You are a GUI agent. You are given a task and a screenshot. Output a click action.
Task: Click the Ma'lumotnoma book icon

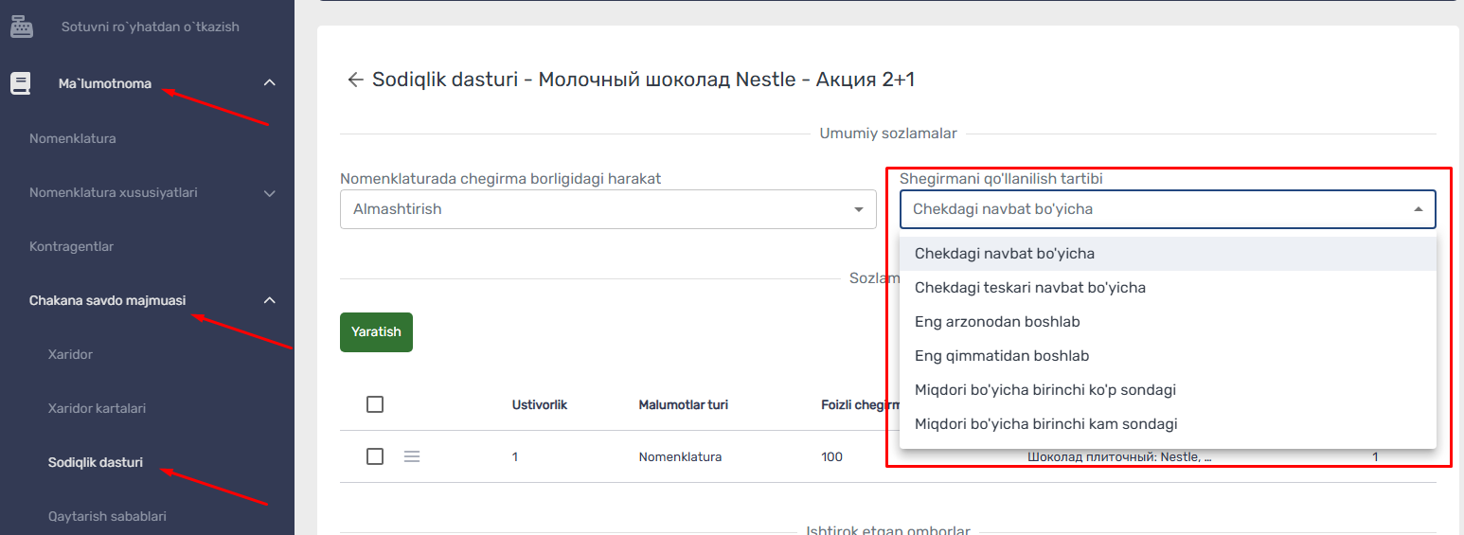[21, 83]
